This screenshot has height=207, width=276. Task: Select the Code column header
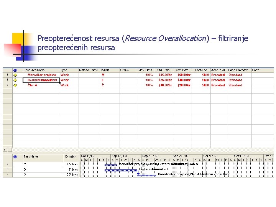[263, 70]
